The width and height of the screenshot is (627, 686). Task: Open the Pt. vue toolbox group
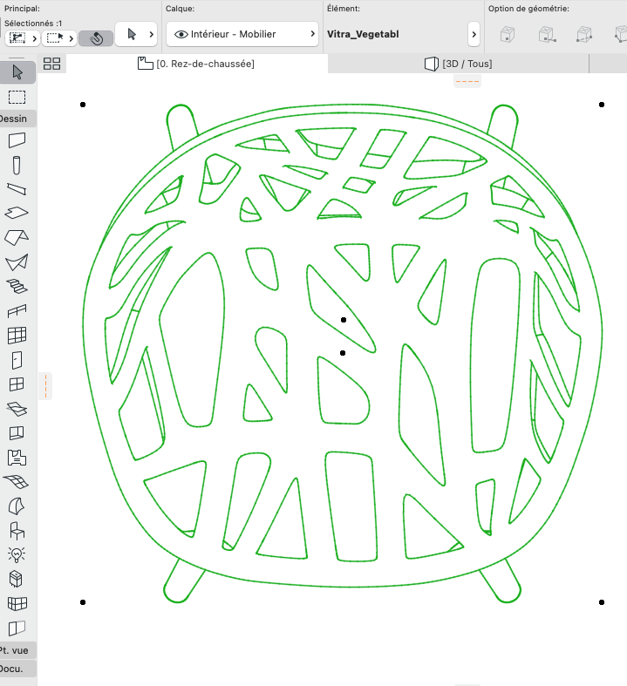[x=17, y=650]
